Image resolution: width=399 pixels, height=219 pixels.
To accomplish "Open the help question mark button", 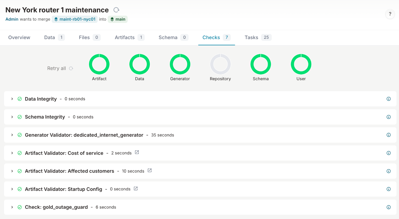I will (390, 14).
